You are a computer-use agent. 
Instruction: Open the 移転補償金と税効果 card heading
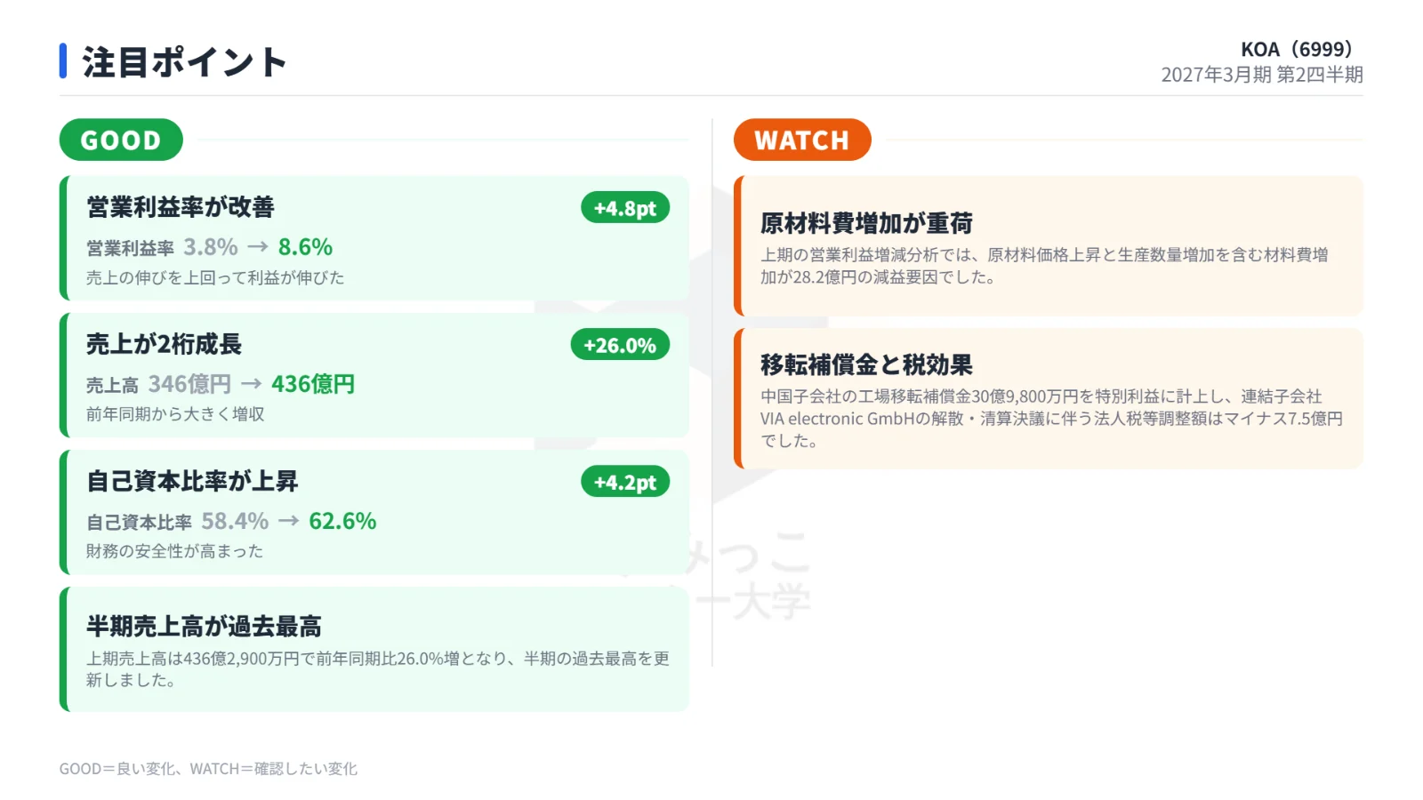tap(866, 364)
